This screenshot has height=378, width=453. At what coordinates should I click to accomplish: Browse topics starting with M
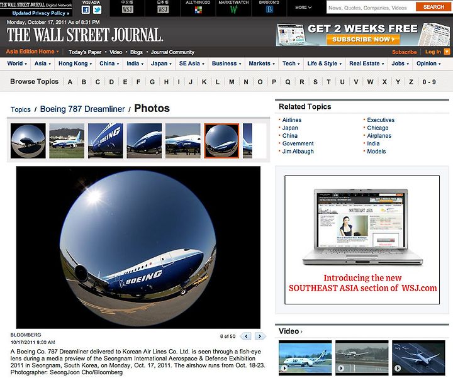(x=232, y=82)
